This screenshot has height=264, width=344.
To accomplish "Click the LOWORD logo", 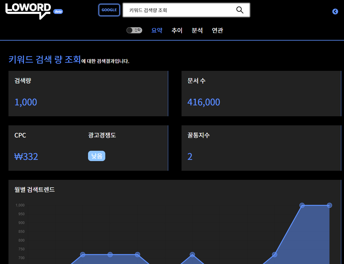I will coord(28,10).
